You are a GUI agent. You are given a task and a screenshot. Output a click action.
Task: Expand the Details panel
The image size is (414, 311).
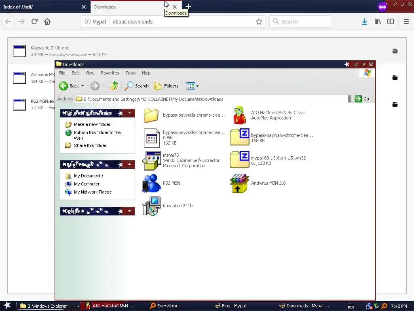(130, 211)
